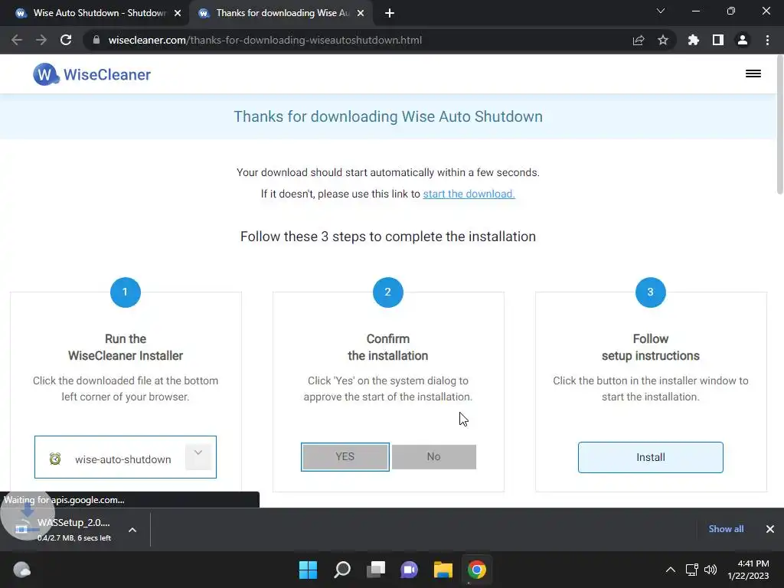Click the Run the WiseCleaner Installer heading
784x588 pixels.
pos(126,347)
